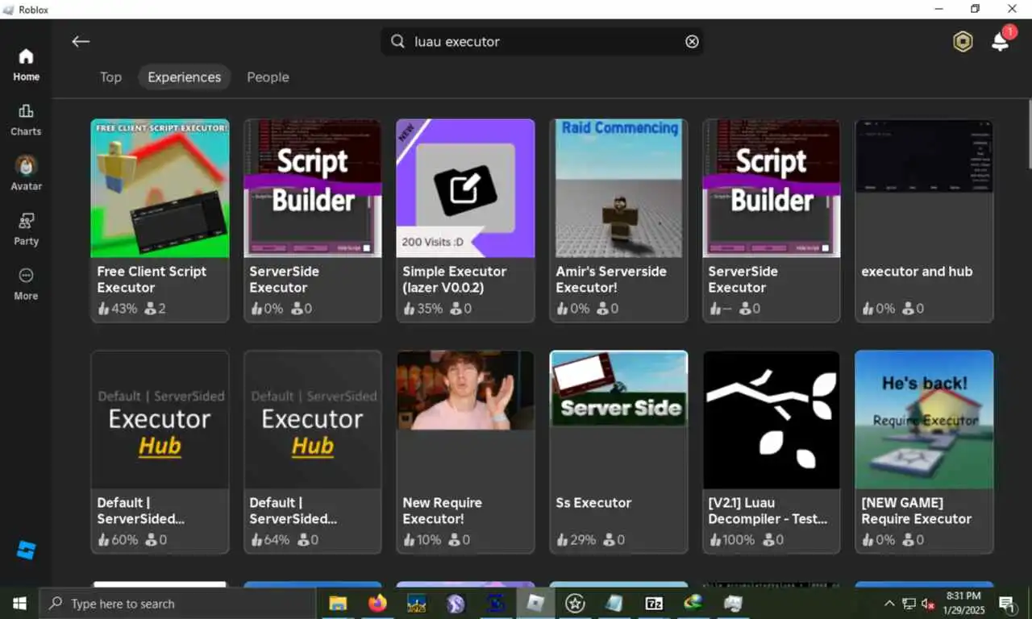Open Luau Decompiler leaf thumbnail

(x=772, y=419)
